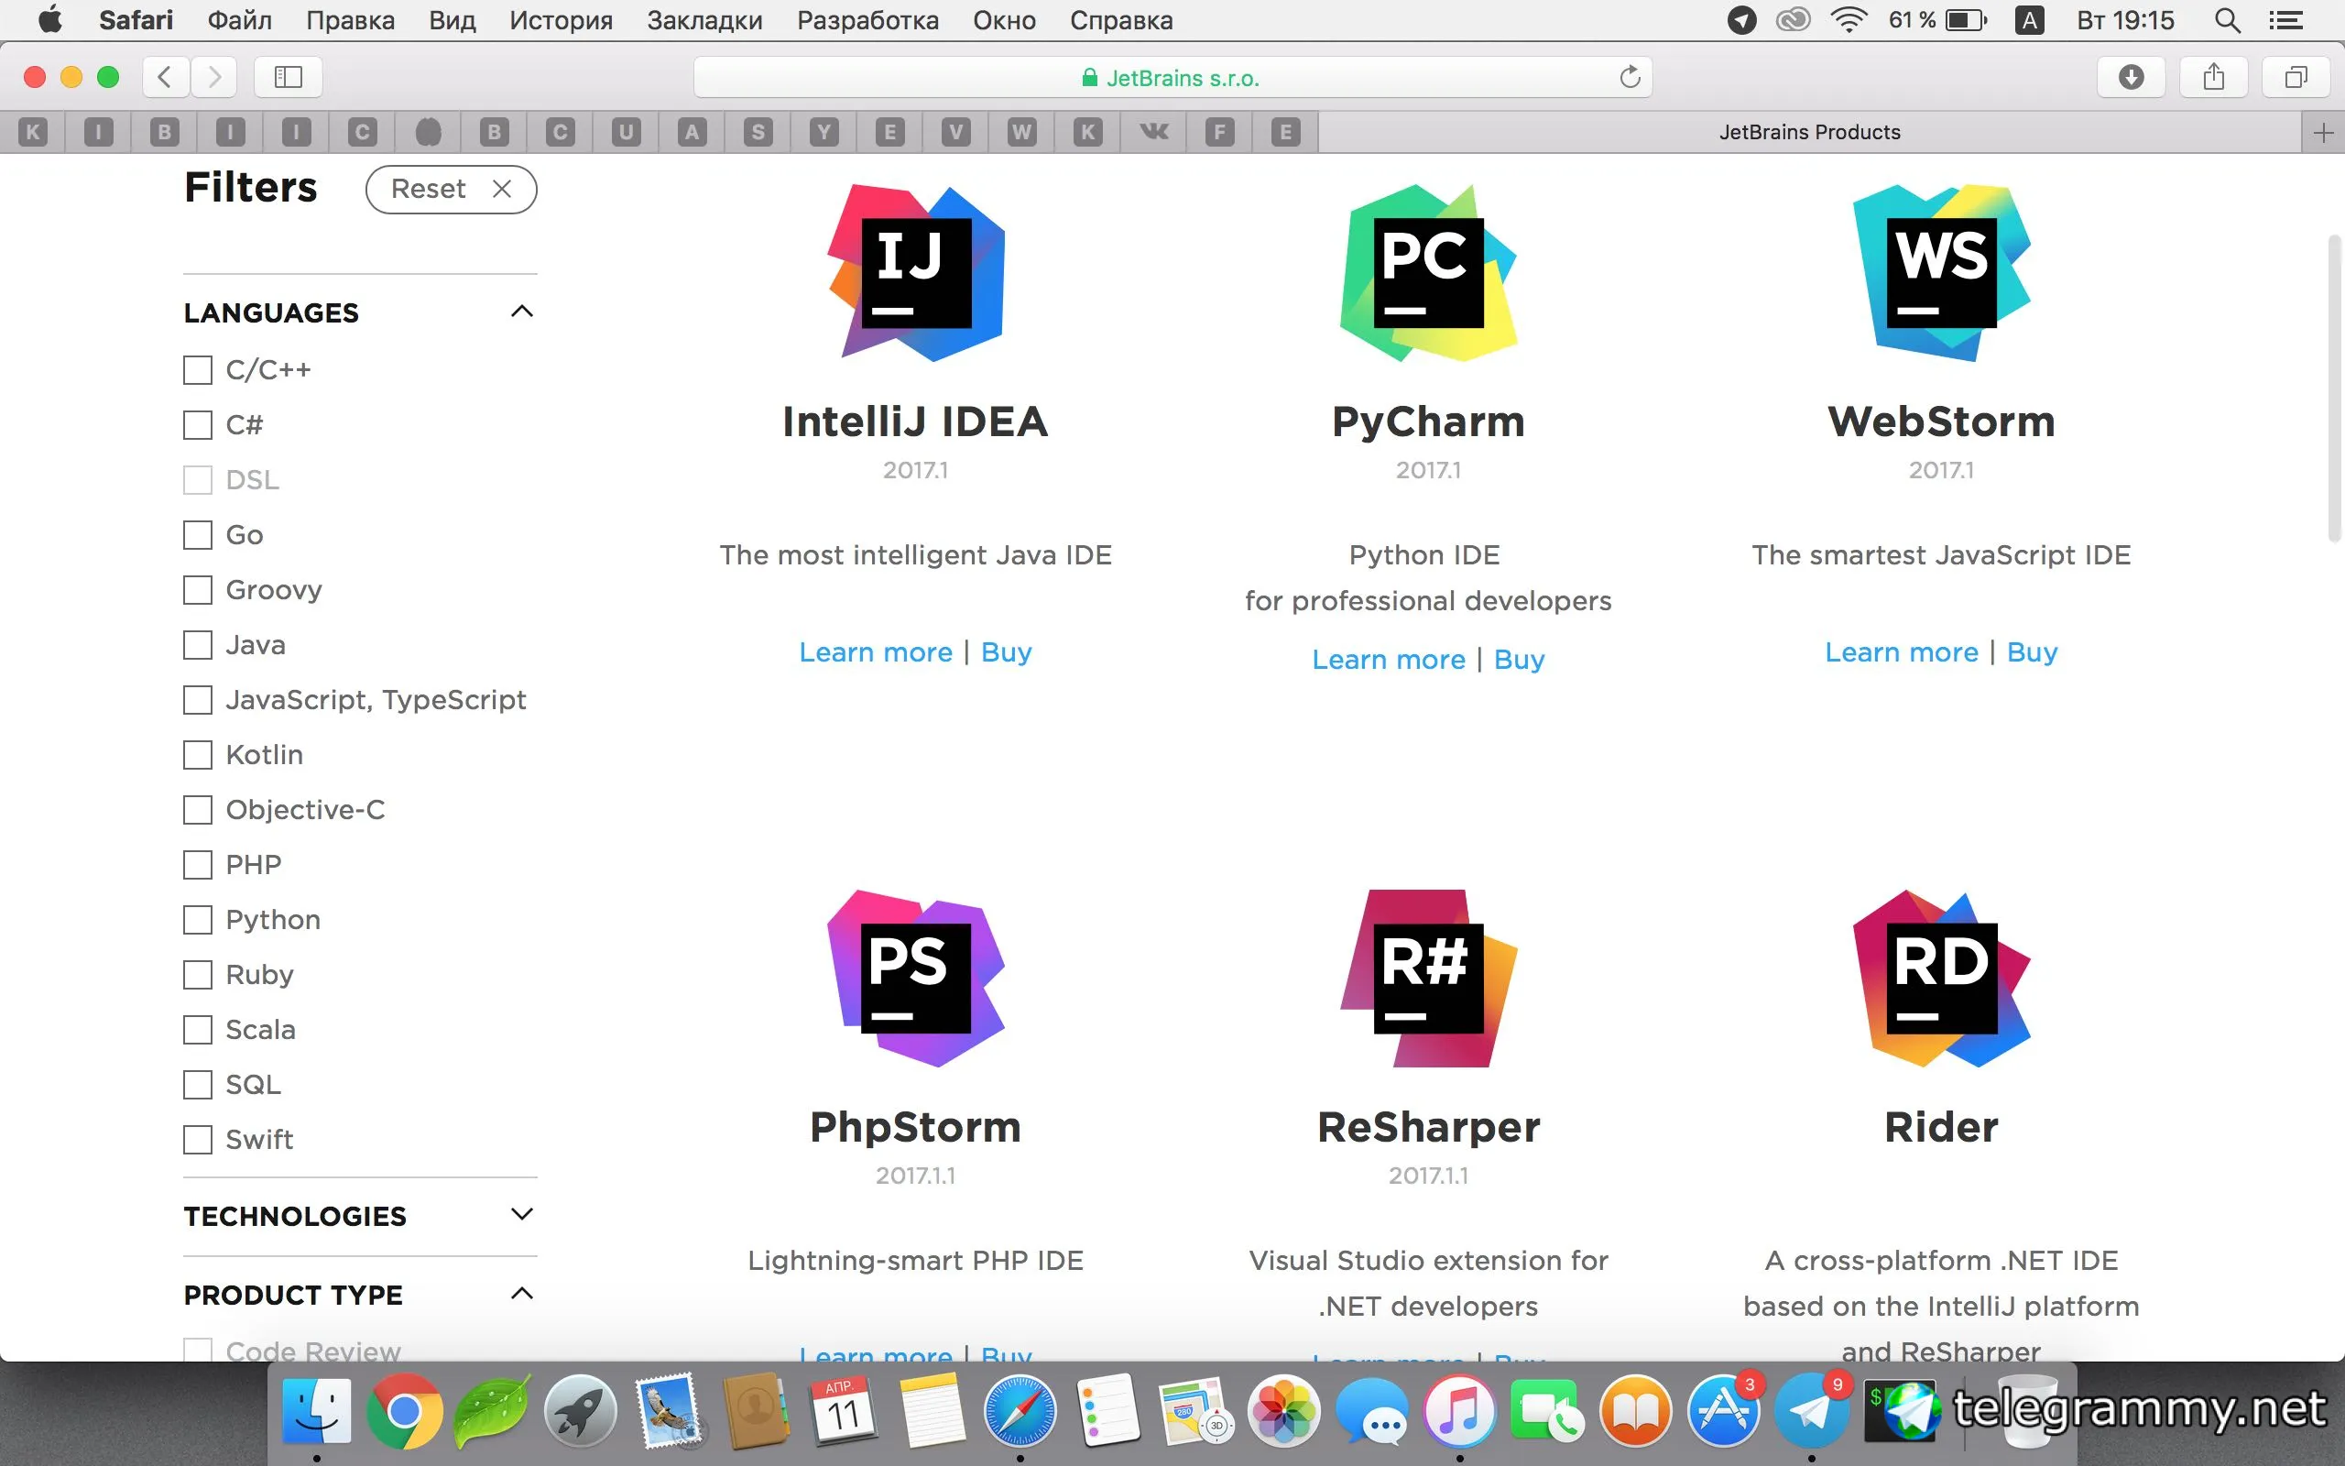Click the WebStorm product title

tap(1941, 421)
